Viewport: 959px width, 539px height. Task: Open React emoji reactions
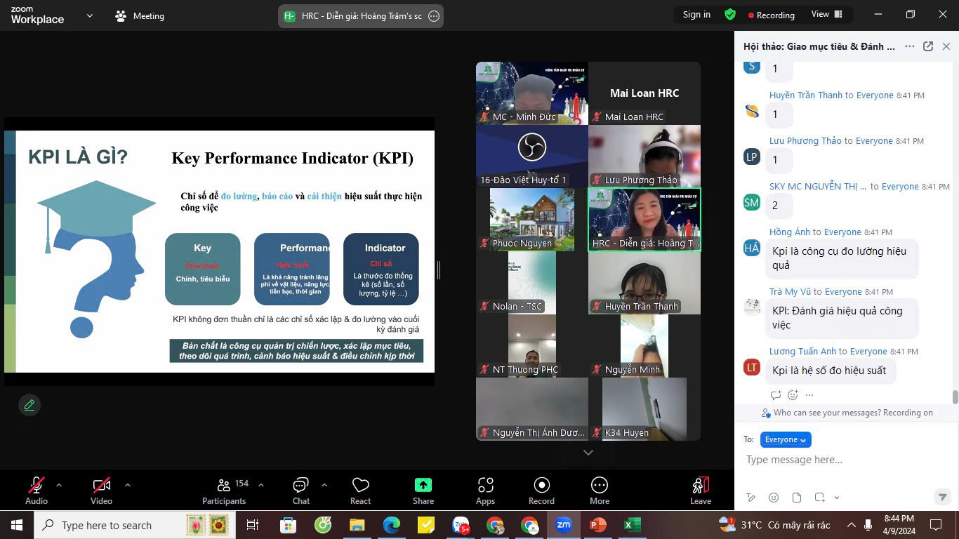(361, 490)
